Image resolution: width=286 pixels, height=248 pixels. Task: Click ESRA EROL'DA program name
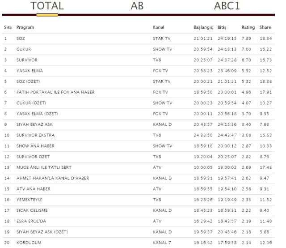(31, 221)
